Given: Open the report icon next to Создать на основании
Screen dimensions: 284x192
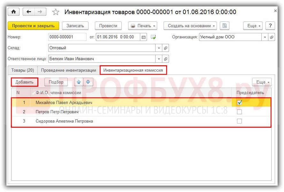Looking at the screenshot, I should pos(225,26).
